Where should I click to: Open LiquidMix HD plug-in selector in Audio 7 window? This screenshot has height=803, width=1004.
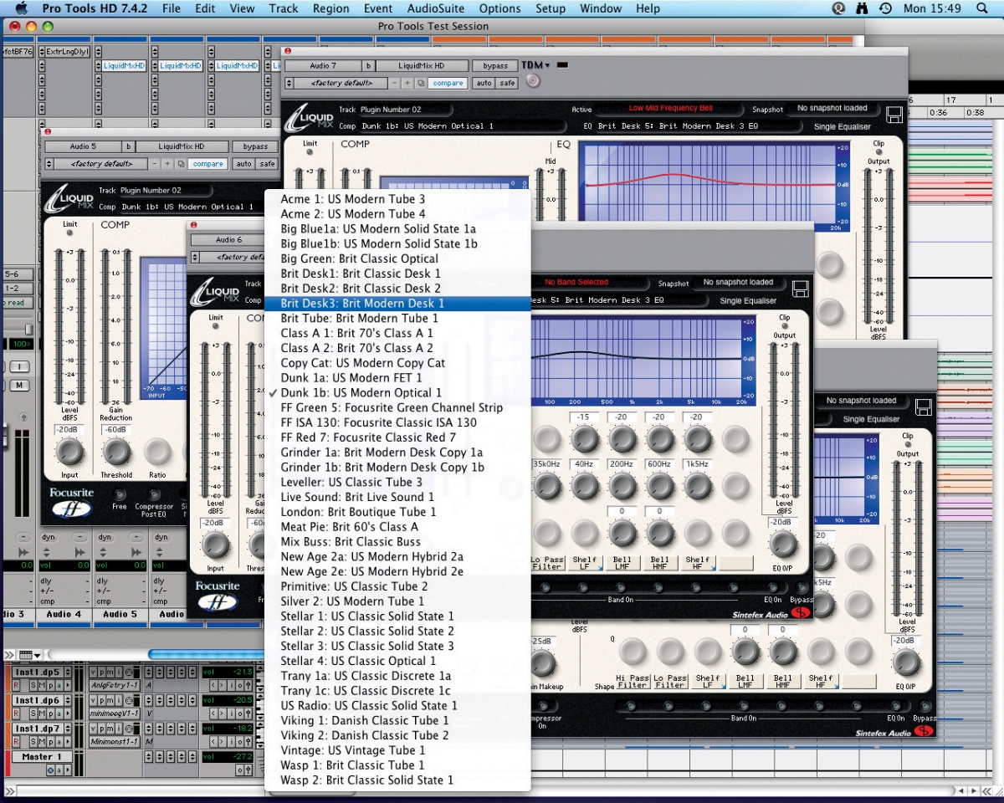pyautogui.click(x=422, y=65)
